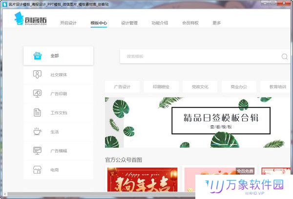The height and width of the screenshot is (199, 293).
Task: Open the 更多 menu
Action: pyautogui.click(x=216, y=23)
